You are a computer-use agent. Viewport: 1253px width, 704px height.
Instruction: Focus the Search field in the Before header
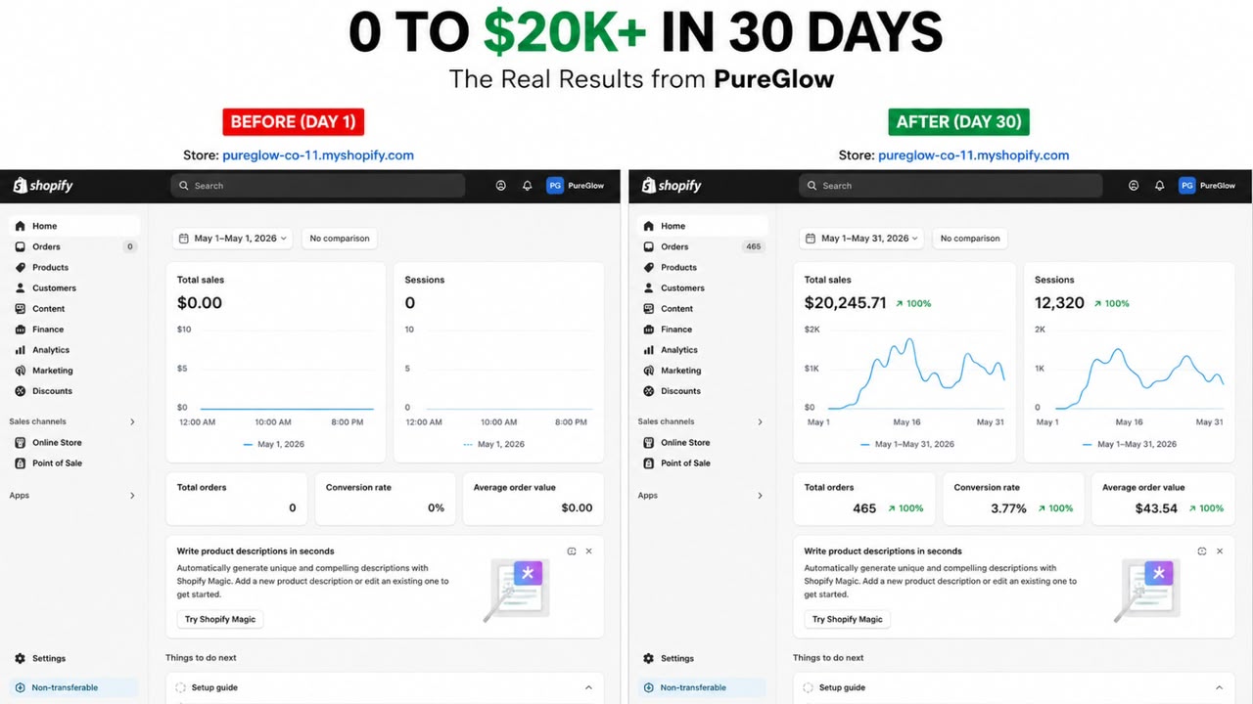coord(317,186)
